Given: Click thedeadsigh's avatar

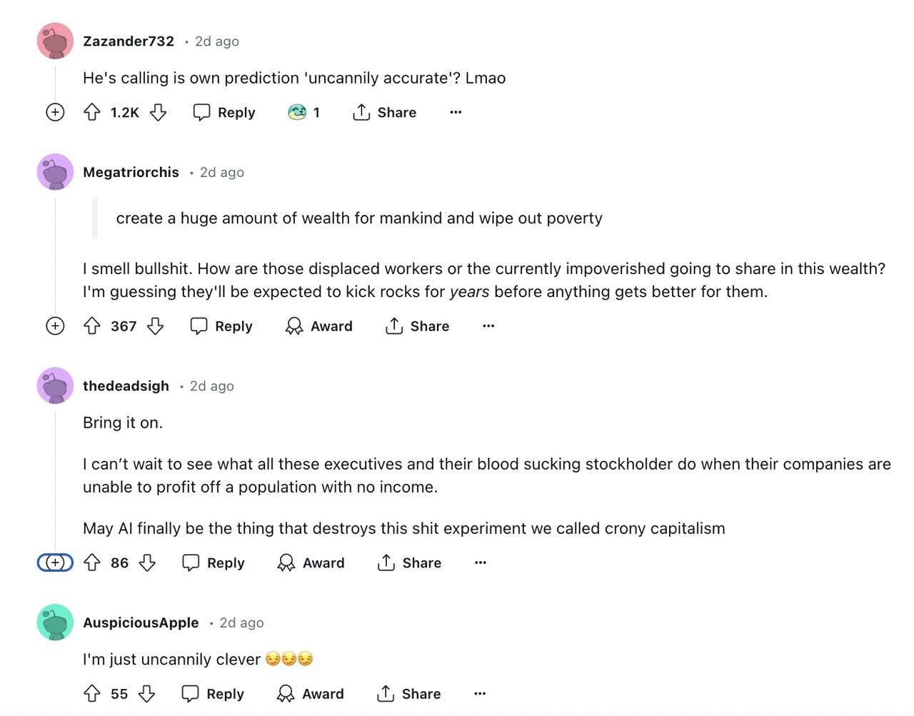Looking at the screenshot, I should [55, 385].
